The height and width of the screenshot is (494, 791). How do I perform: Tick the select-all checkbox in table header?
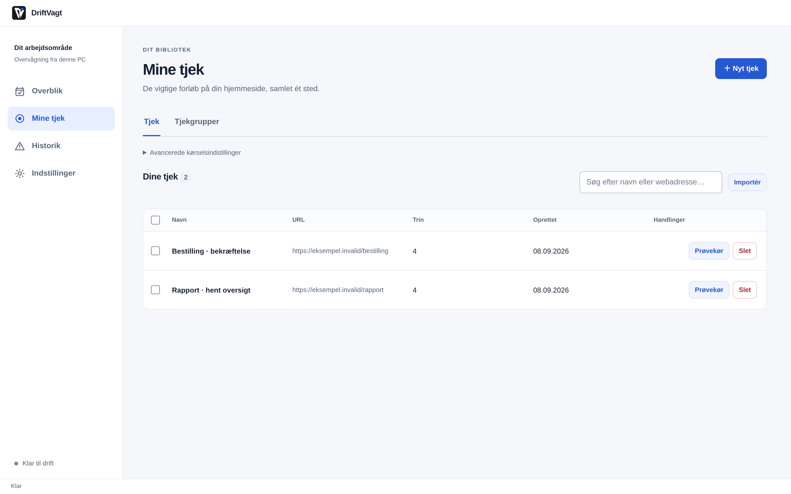click(x=155, y=220)
